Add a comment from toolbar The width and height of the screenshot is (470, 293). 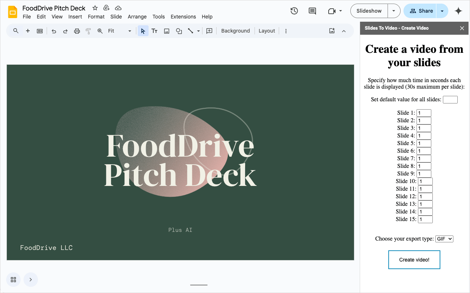coord(209,31)
